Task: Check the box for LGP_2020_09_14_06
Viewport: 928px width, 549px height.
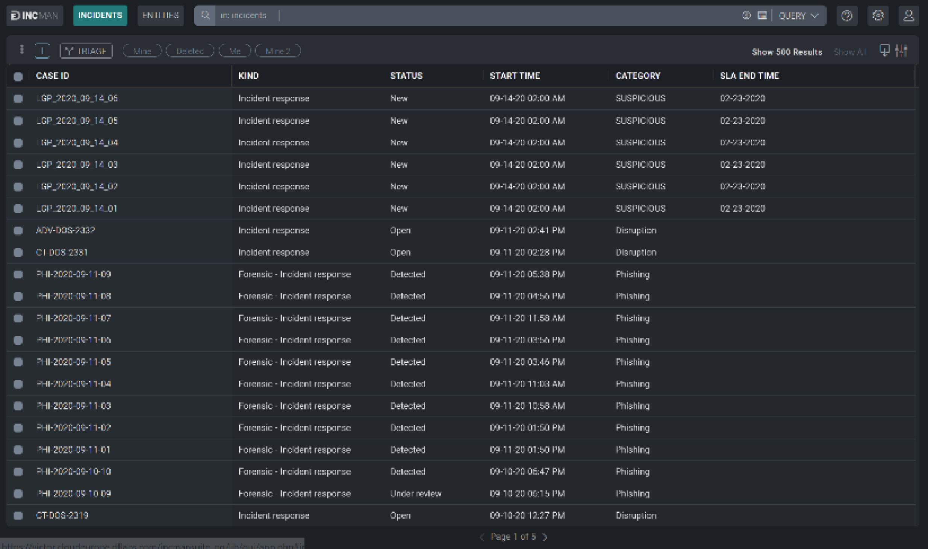Action: coord(18,98)
